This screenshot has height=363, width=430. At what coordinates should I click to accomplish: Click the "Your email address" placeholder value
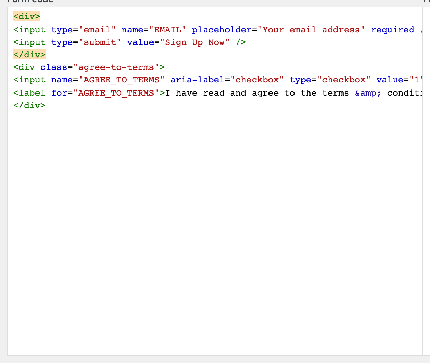[311, 30]
